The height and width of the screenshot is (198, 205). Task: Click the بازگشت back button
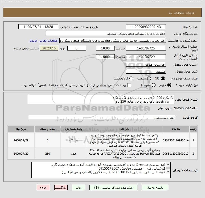tap(61, 188)
